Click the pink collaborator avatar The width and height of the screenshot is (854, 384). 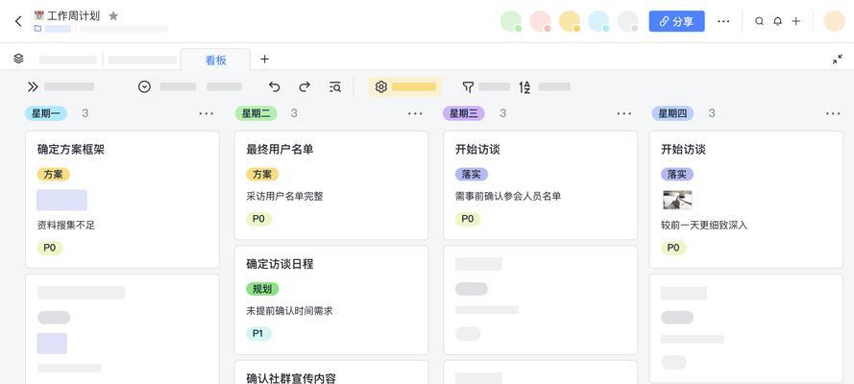[540, 21]
